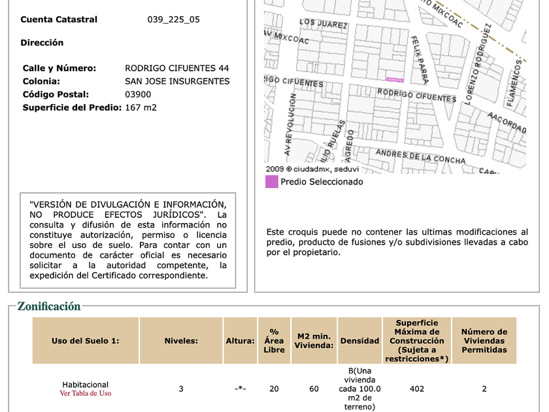Click the Número de Viviendas Permitidas header
The image size is (549, 412).
484,341
